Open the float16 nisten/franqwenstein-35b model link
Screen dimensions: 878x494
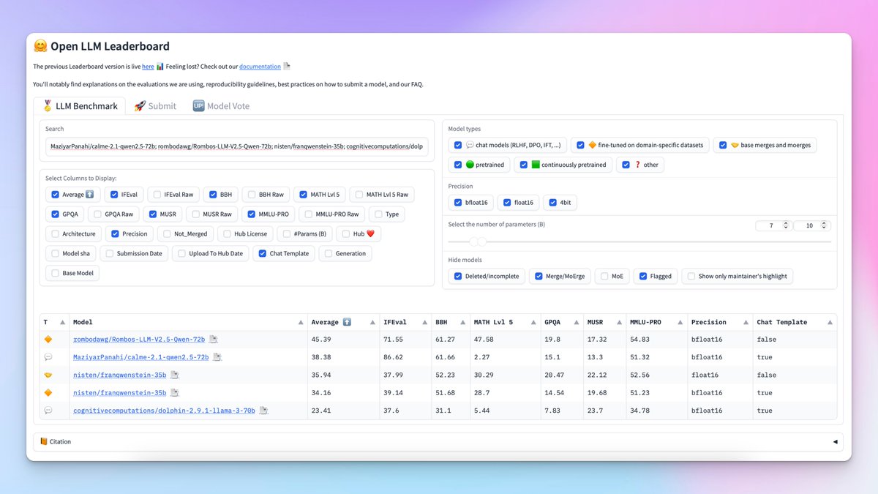click(120, 375)
